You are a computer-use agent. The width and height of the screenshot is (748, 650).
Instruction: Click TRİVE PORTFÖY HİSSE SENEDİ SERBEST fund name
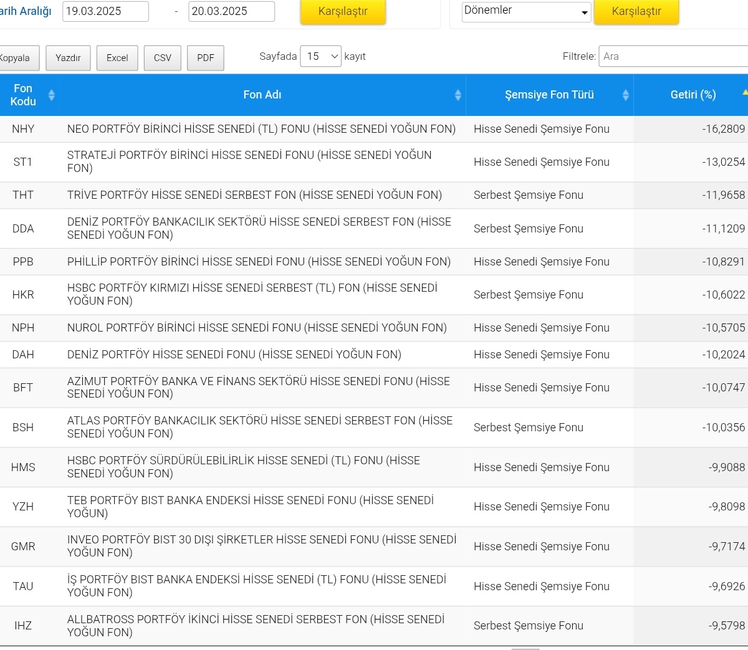(x=254, y=195)
